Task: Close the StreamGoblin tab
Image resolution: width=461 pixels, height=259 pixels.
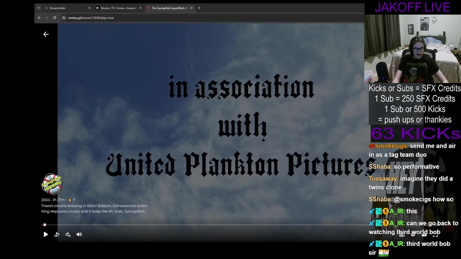Action: pyautogui.click(x=89, y=8)
